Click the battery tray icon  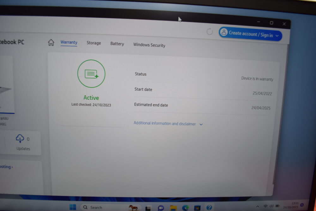(x=277, y=206)
